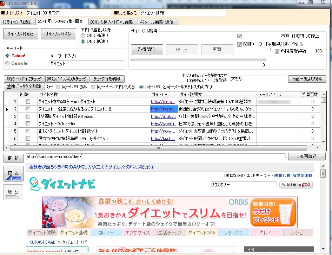The image size is (332, 255).
Task: Click the キーワード入力 field with ダイエット
Action: click(87, 64)
